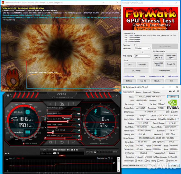Switch to GPU-Z Sensors tab

pos(138,92)
